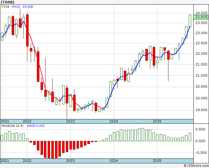Image resolution: width=209 pixels, height=168 pixels.
Task: Click the 20.000 price axis label
Action: pos(201,98)
